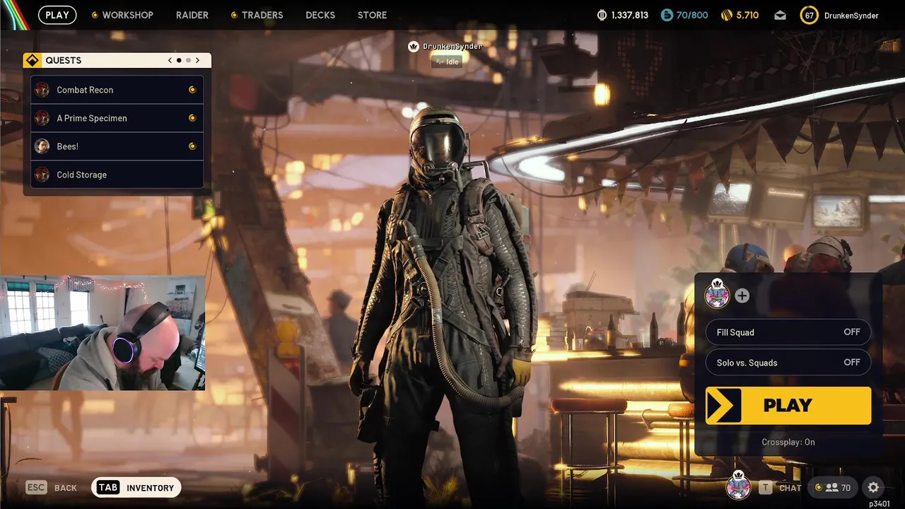Open the DECKS tab
This screenshot has height=509, width=905.
pyautogui.click(x=320, y=15)
